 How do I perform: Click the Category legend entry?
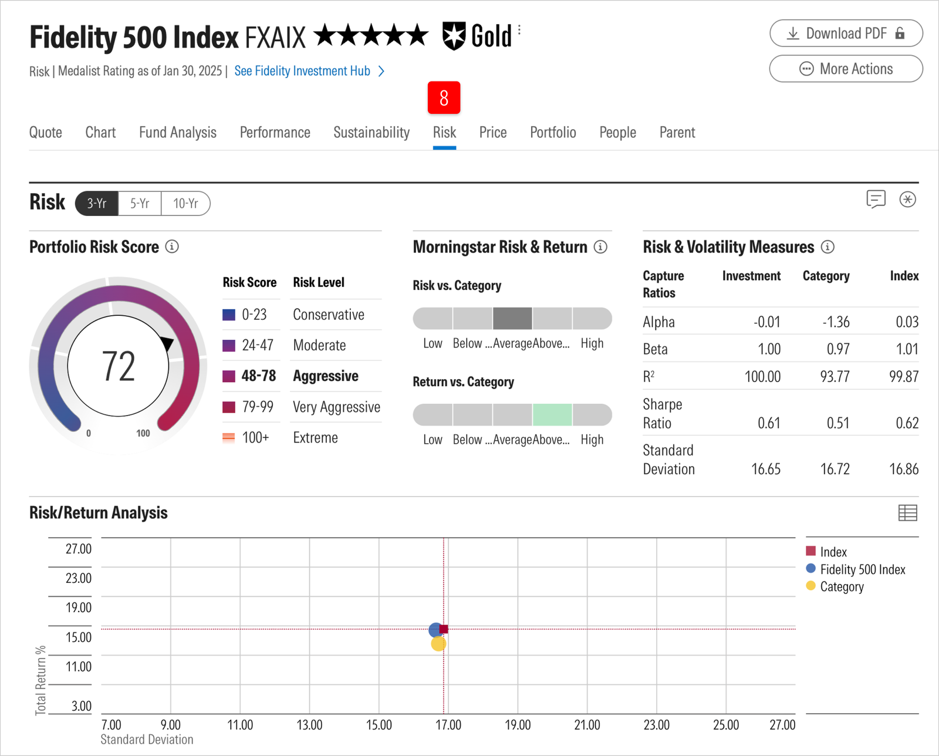[x=835, y=586]
